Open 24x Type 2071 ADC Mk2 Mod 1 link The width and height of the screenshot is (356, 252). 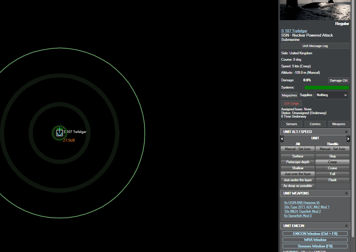click(x=307, y=207)
